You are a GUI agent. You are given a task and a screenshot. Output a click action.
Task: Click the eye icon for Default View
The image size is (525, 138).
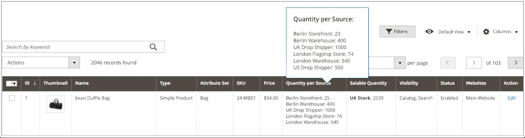click(429, 32)
